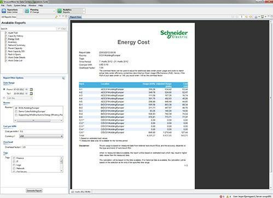273x198 pixels.
Task: Open the Operations Data Center perspective icon
Action: point(4,11)
